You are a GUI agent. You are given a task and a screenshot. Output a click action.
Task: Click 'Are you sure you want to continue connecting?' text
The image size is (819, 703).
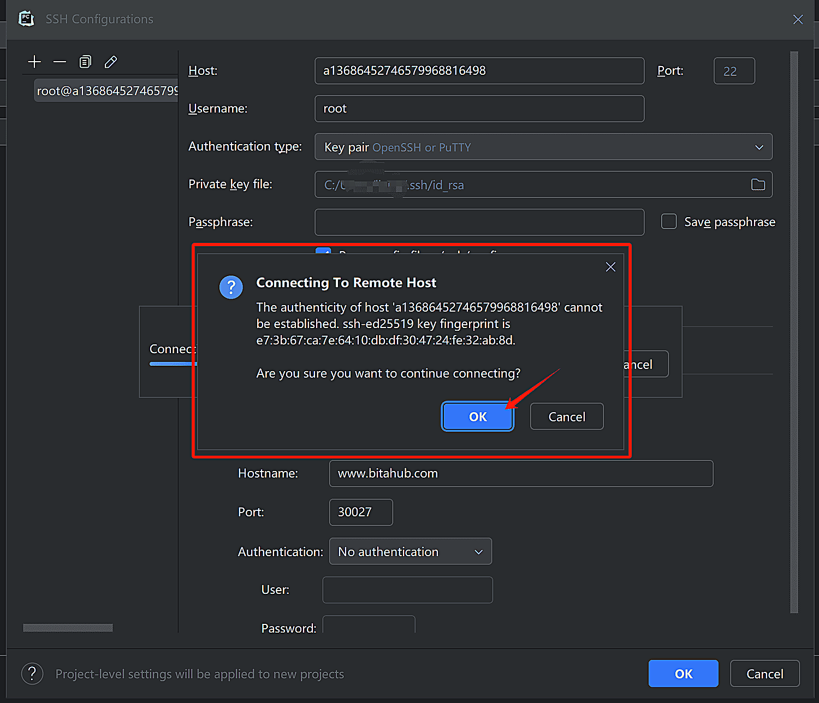pos(388,373)
